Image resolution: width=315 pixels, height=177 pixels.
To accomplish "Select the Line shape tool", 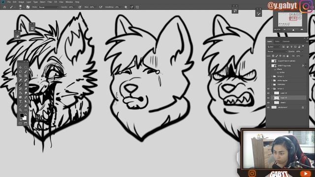I will [x=20, y=106].
